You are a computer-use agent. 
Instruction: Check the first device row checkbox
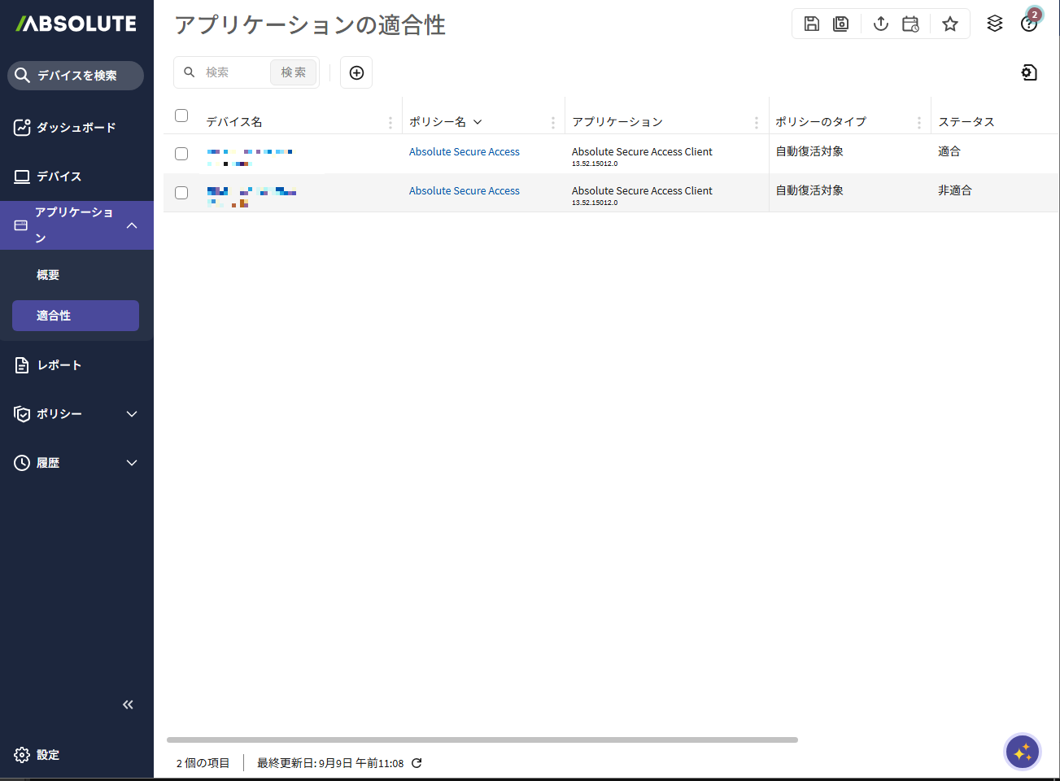click(x=181, y=154)
